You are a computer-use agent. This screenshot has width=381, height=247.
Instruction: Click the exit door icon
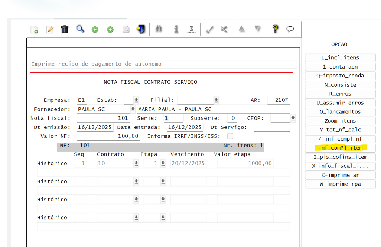(141, 29)
